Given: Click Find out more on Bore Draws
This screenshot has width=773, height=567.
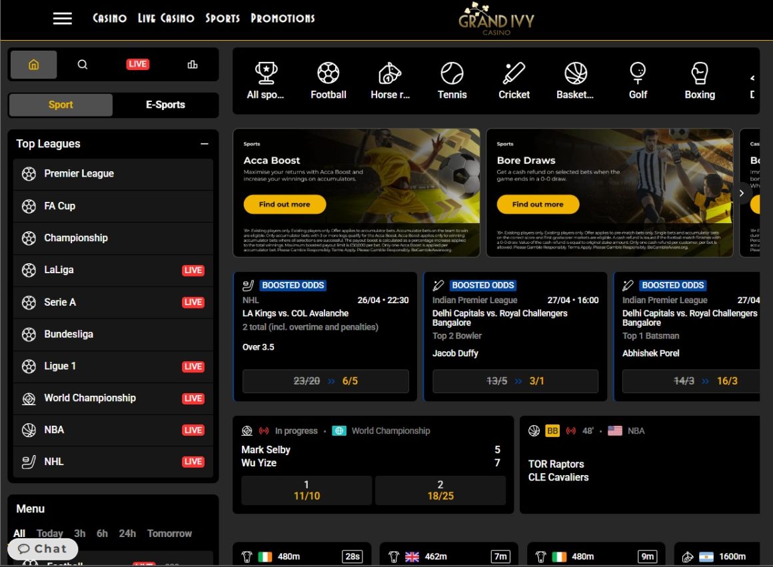Looking at the screenshot, I should [538, 204].
